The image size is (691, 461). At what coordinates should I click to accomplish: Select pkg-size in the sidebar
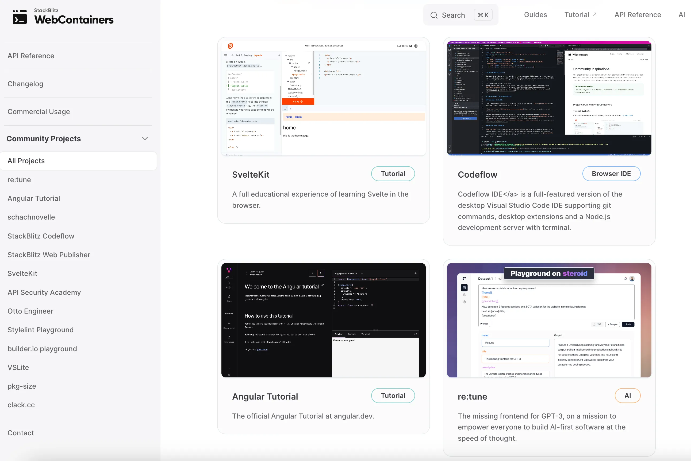coord(22,386)
